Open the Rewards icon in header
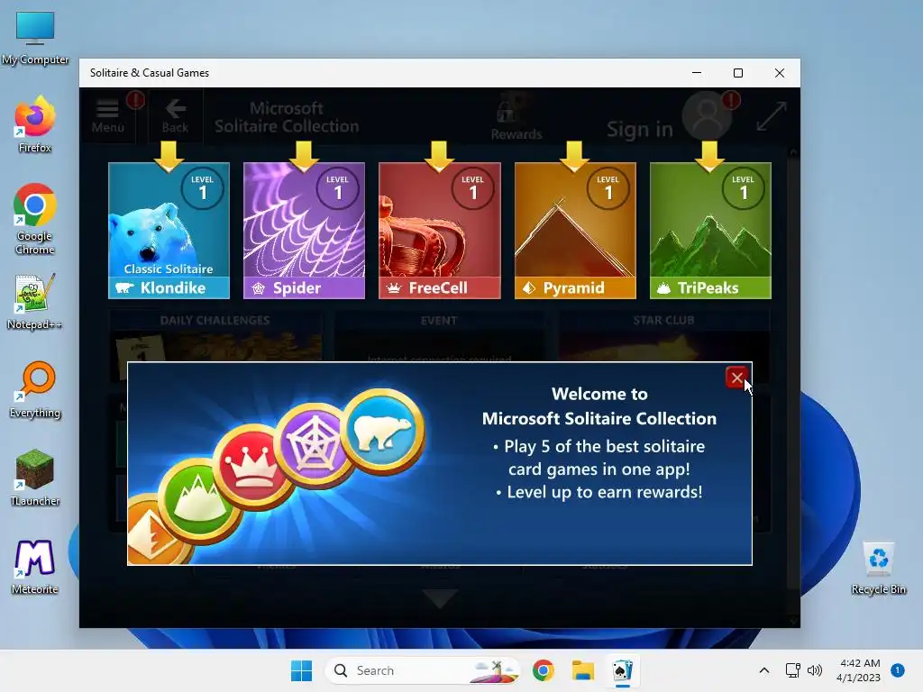The image size is (923, 692). point(516,117)
